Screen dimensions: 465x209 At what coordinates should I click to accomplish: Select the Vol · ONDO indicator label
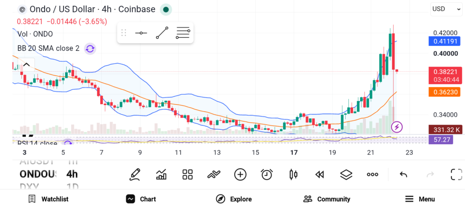pyautogui.click(x=35, y=34)
